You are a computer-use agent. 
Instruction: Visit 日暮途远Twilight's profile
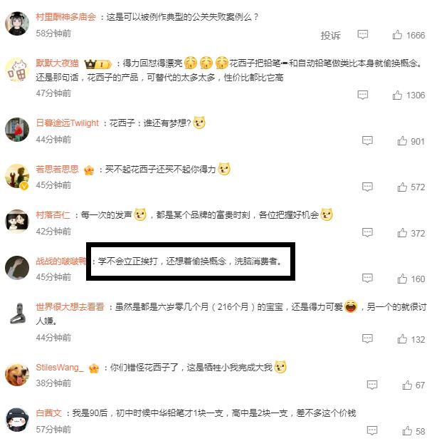click(x=68, y=123)
